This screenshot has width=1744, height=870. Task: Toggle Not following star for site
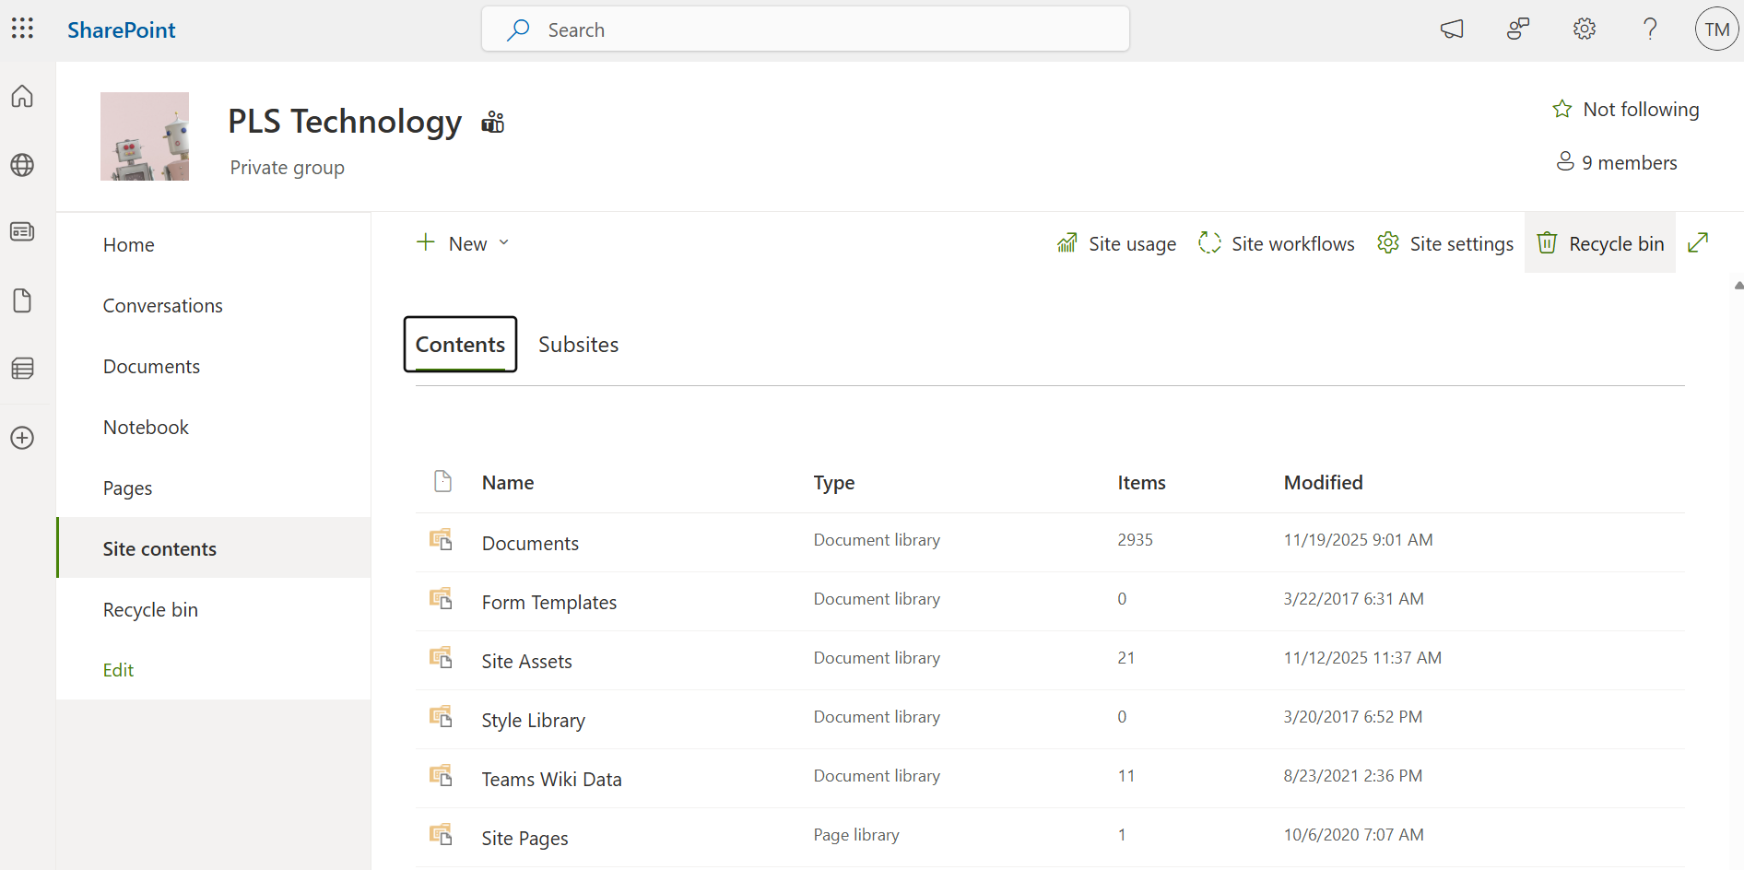click(x=1626, y=110)
